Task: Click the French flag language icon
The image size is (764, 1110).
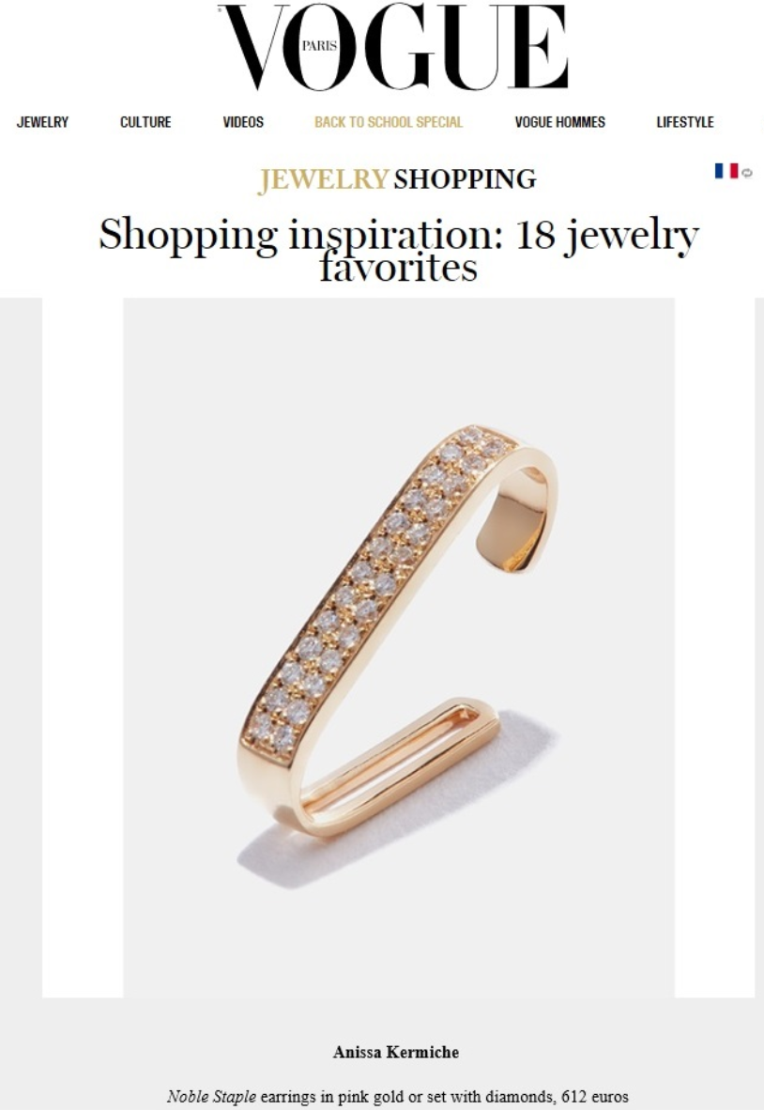Action: (x=726, y=171)
